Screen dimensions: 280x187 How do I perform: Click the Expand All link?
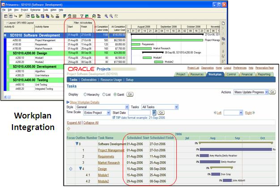point(74,122)
